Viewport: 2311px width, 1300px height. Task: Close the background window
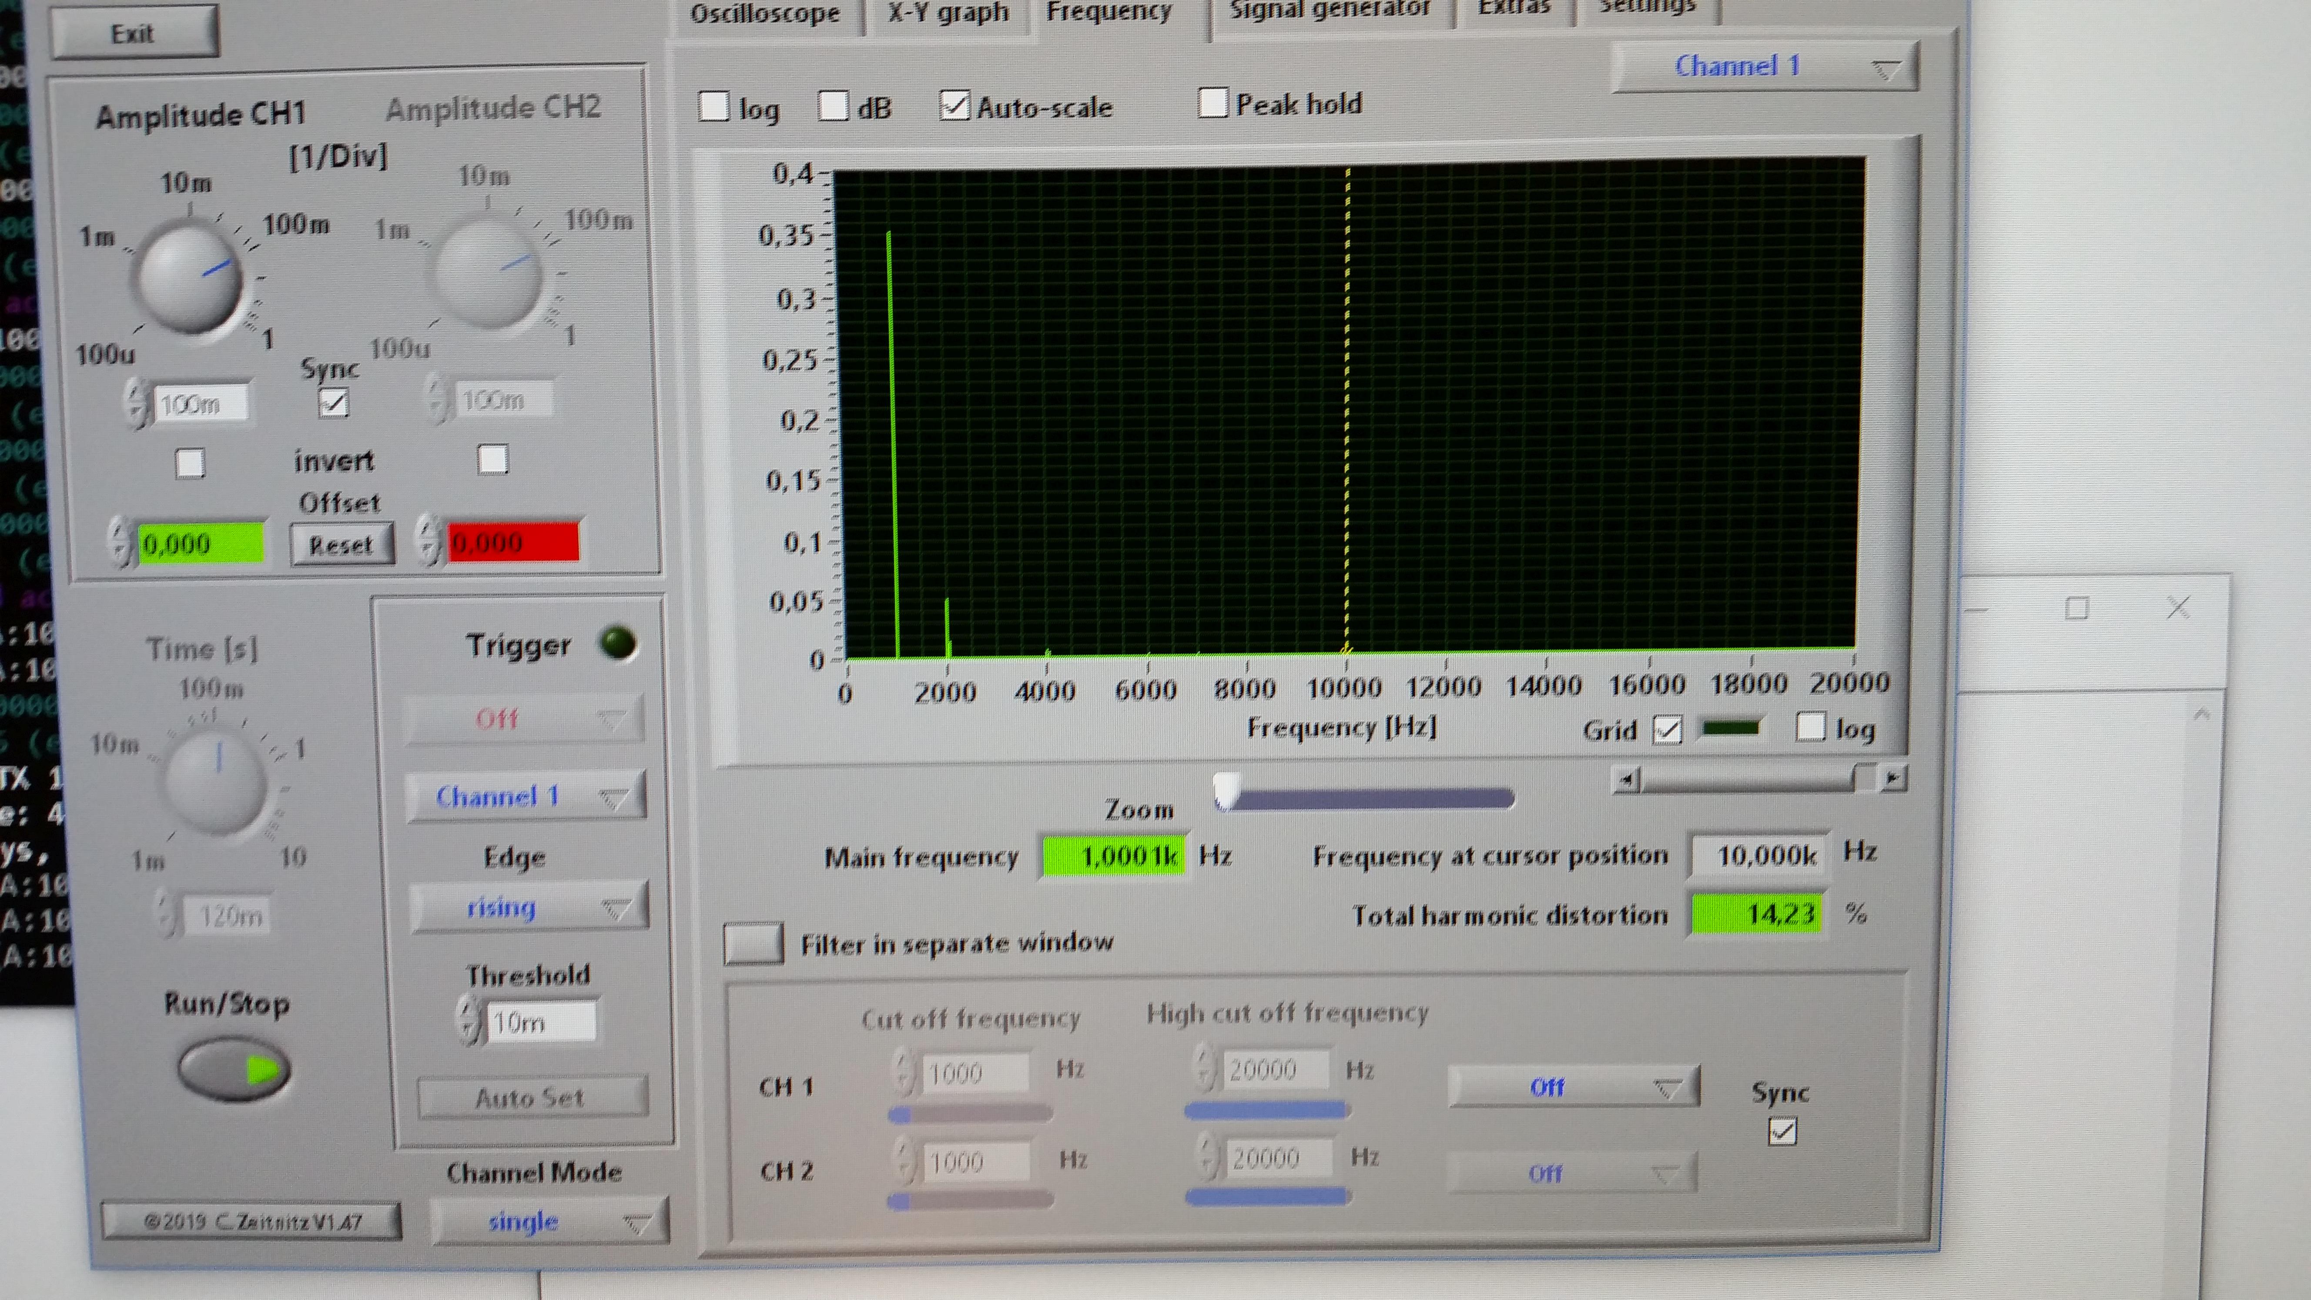[x=2178, y=607]
